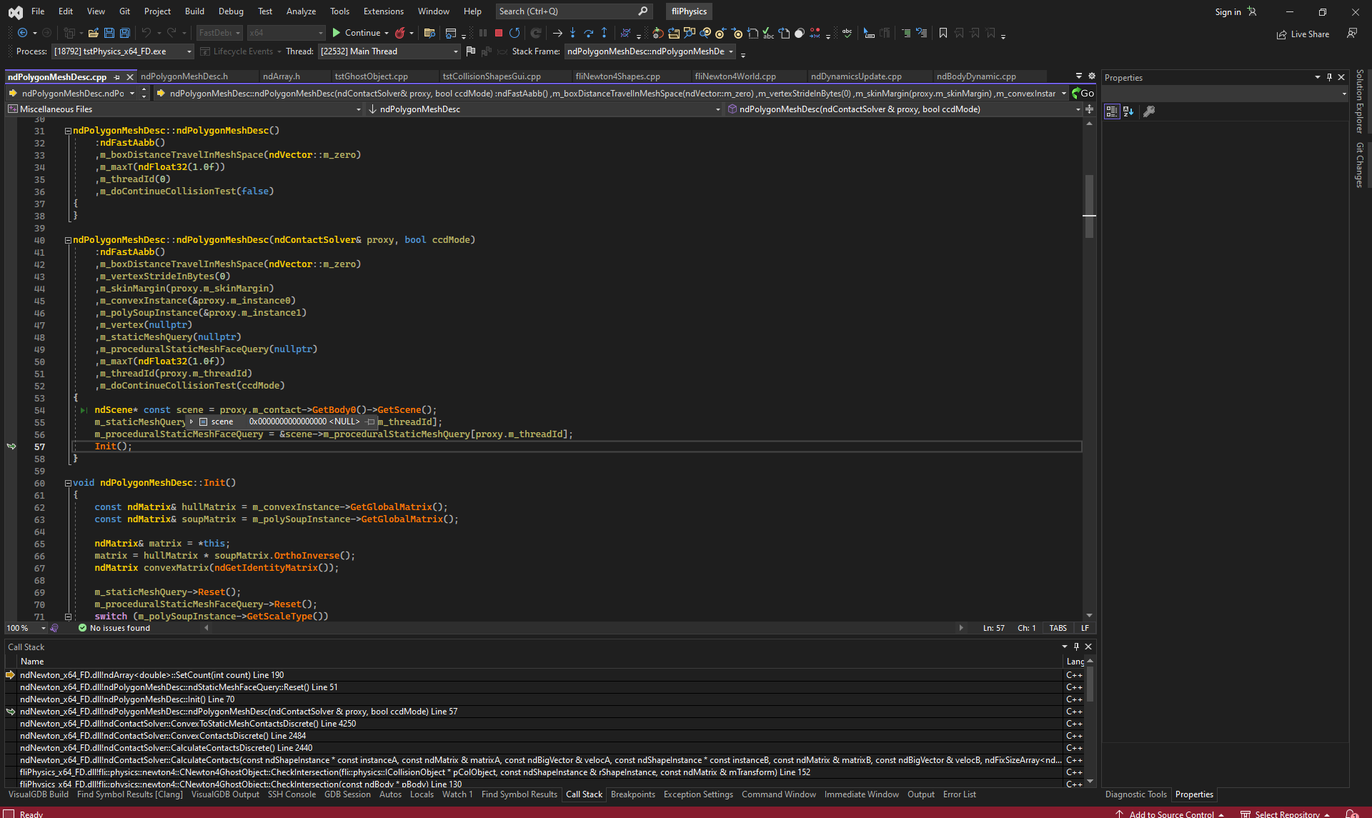Switch to the ndArray.h tab
1372x818 pixels.
[x=281, y=76]
